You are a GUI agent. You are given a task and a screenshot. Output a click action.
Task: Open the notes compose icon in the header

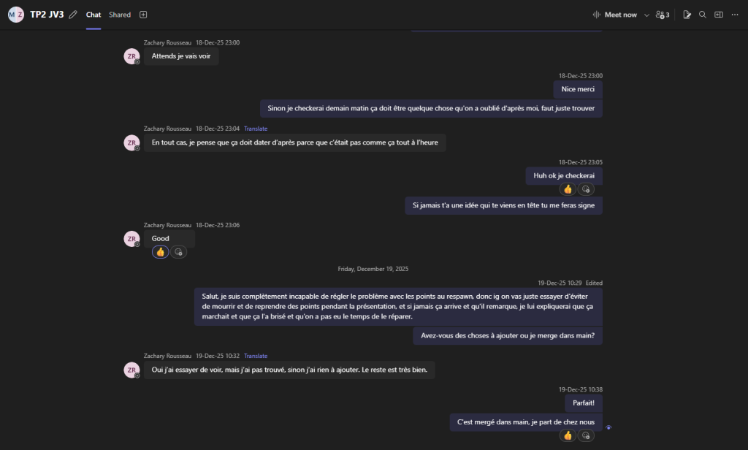point(687,15)
